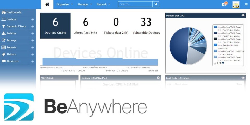Open Devices per CPU widget settings gear

(243, 15)
